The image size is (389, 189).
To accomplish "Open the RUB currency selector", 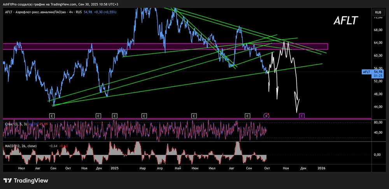I will pos(378,12).
